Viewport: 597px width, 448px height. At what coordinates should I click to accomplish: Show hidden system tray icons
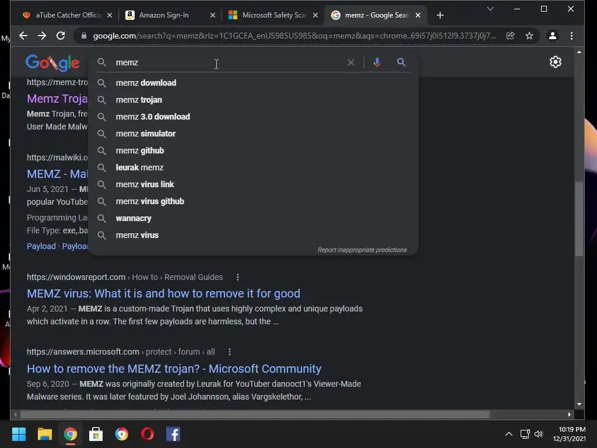[508, 434]
